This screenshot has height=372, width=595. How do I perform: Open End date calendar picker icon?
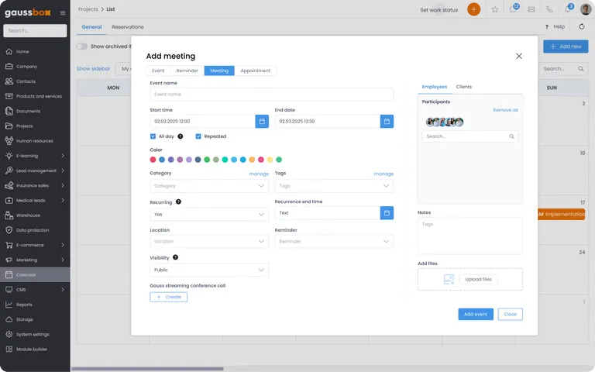click(x=387, y=122)
